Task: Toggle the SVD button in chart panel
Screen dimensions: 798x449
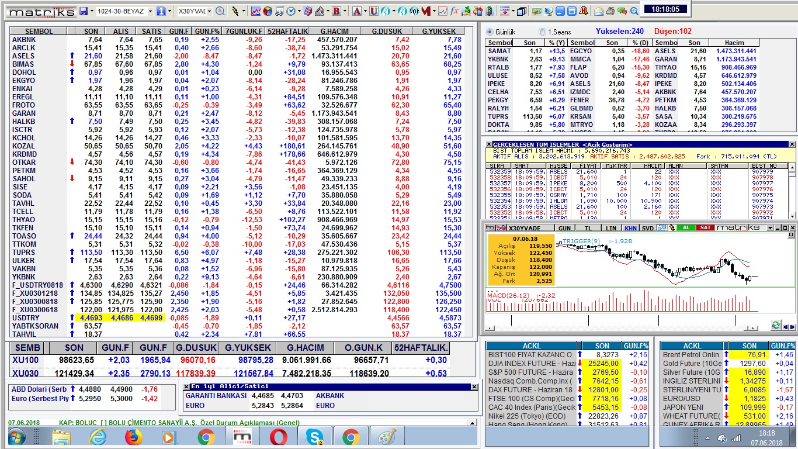Action: click(x=647, y=228)
